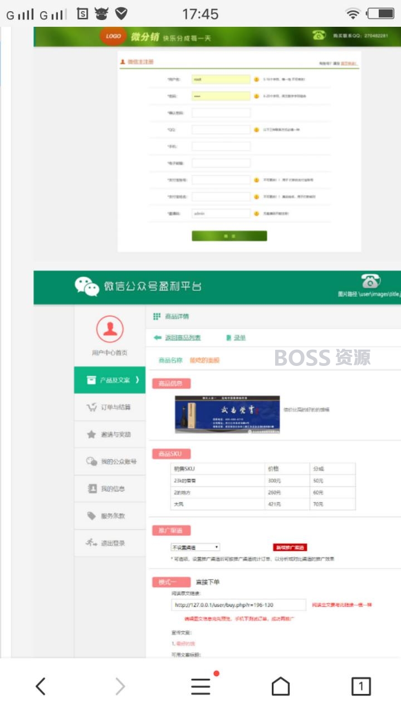Image resolution: width=401 pixels, height=714 pixels.
Task: Open 我的信息 sidebar menu
Action: point(110,489)
